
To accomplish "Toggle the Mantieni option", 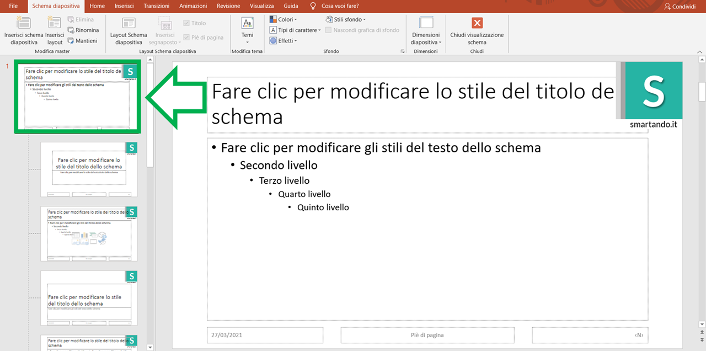I will point(83,40).
